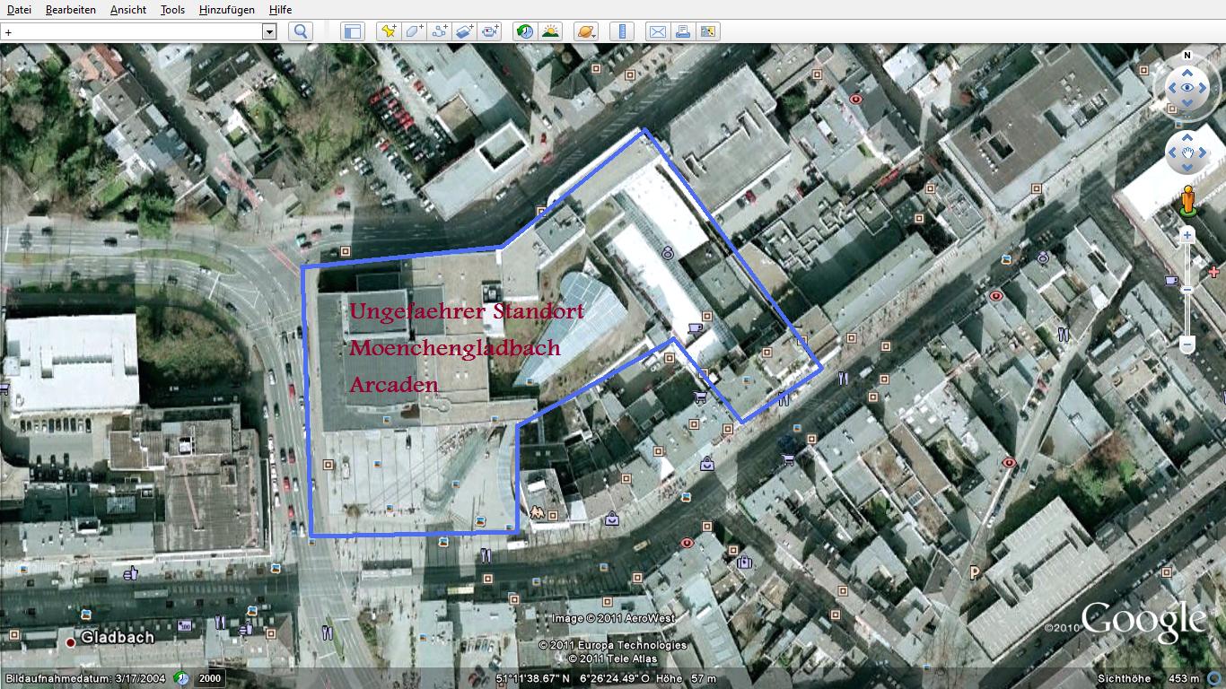
Task: Toggle the sidebar panel
Action: 352,31
